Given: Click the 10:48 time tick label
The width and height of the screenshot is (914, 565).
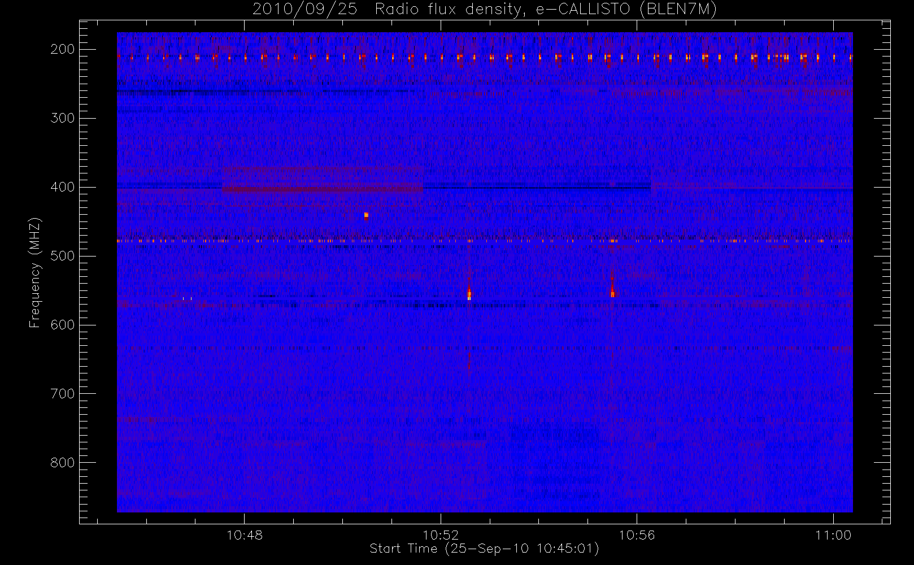Looking at the screenshot, I should (x=245, y=535).
